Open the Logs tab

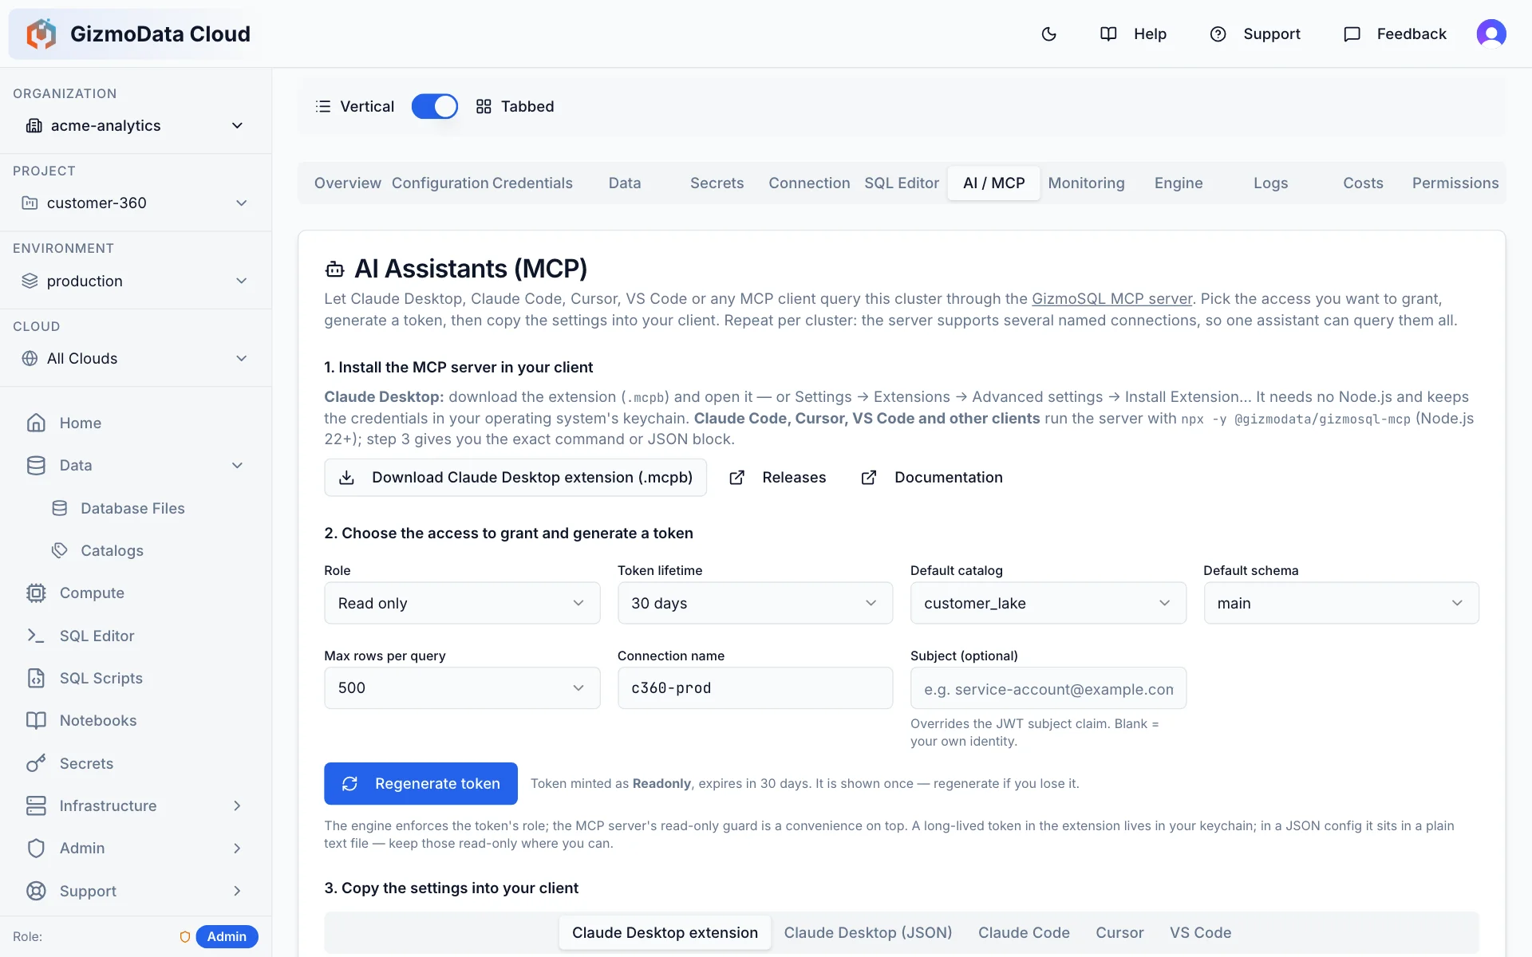point(1270,183)
